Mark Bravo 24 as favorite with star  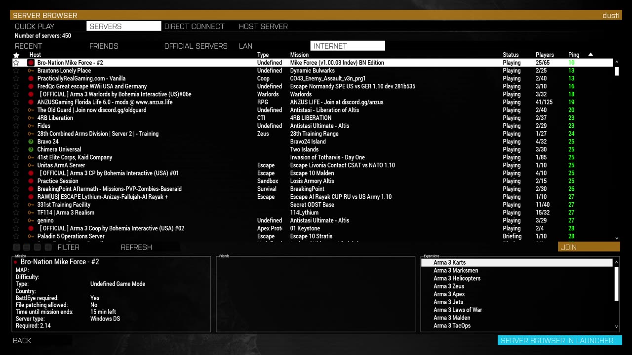coord(16,142)
